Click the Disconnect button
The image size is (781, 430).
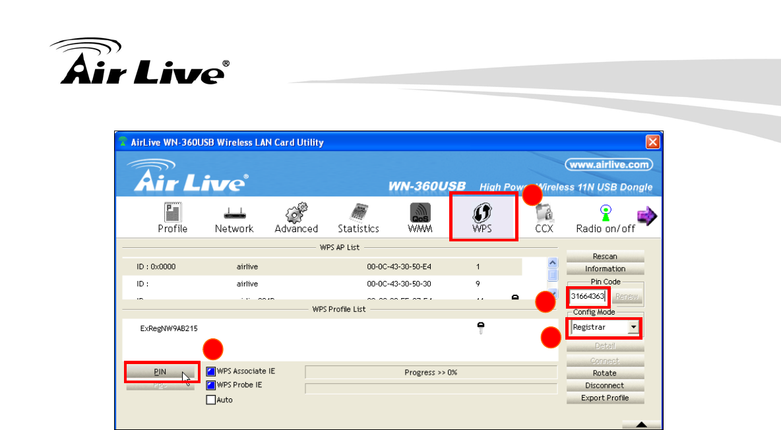tap(605, 386)
